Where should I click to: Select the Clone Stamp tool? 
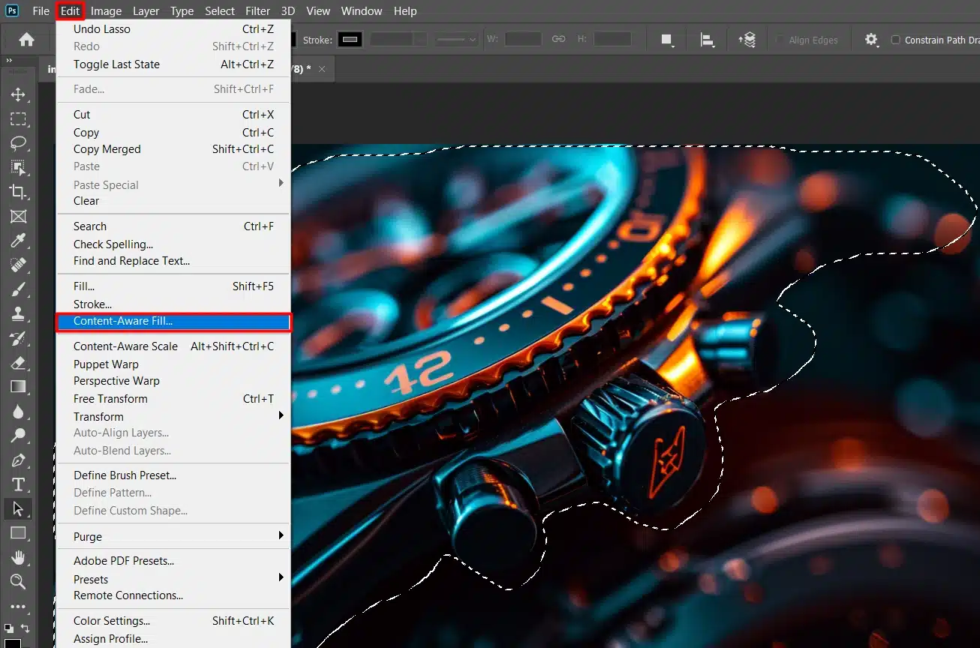pyautogui.click(x=18, y=313)
